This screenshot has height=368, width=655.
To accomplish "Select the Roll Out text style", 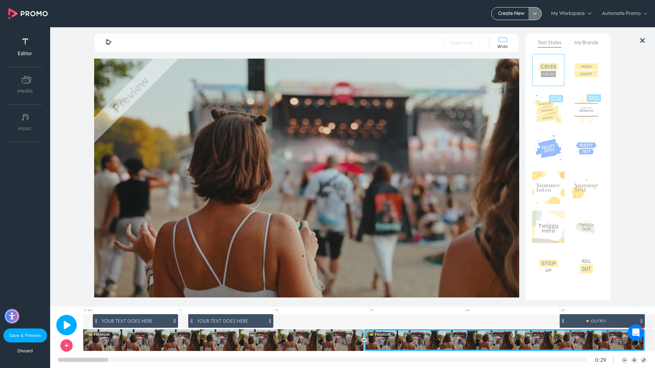I will 586,266.
